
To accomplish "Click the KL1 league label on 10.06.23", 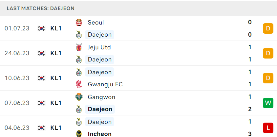I will tap(56, 78).
